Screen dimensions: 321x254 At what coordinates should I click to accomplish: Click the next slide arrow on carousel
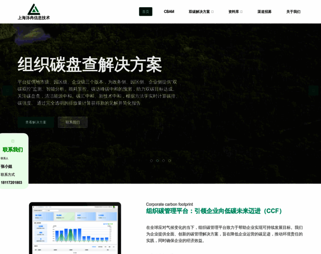313,91
